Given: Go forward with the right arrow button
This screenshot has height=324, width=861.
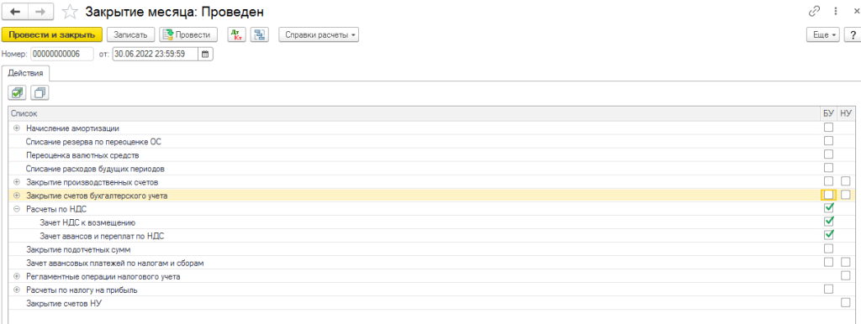Looking at the screenshot, I should (x=41, y=11).
